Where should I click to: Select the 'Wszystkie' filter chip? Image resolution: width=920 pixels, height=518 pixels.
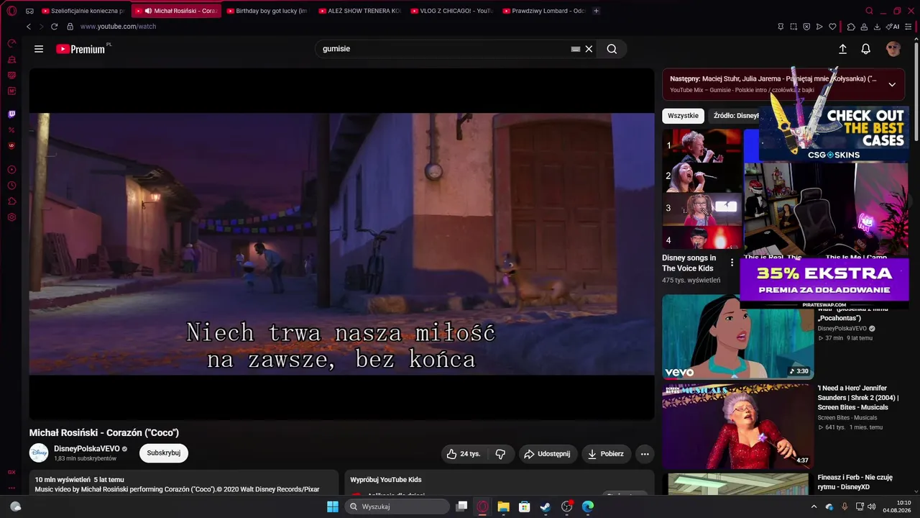click(683, 116)
